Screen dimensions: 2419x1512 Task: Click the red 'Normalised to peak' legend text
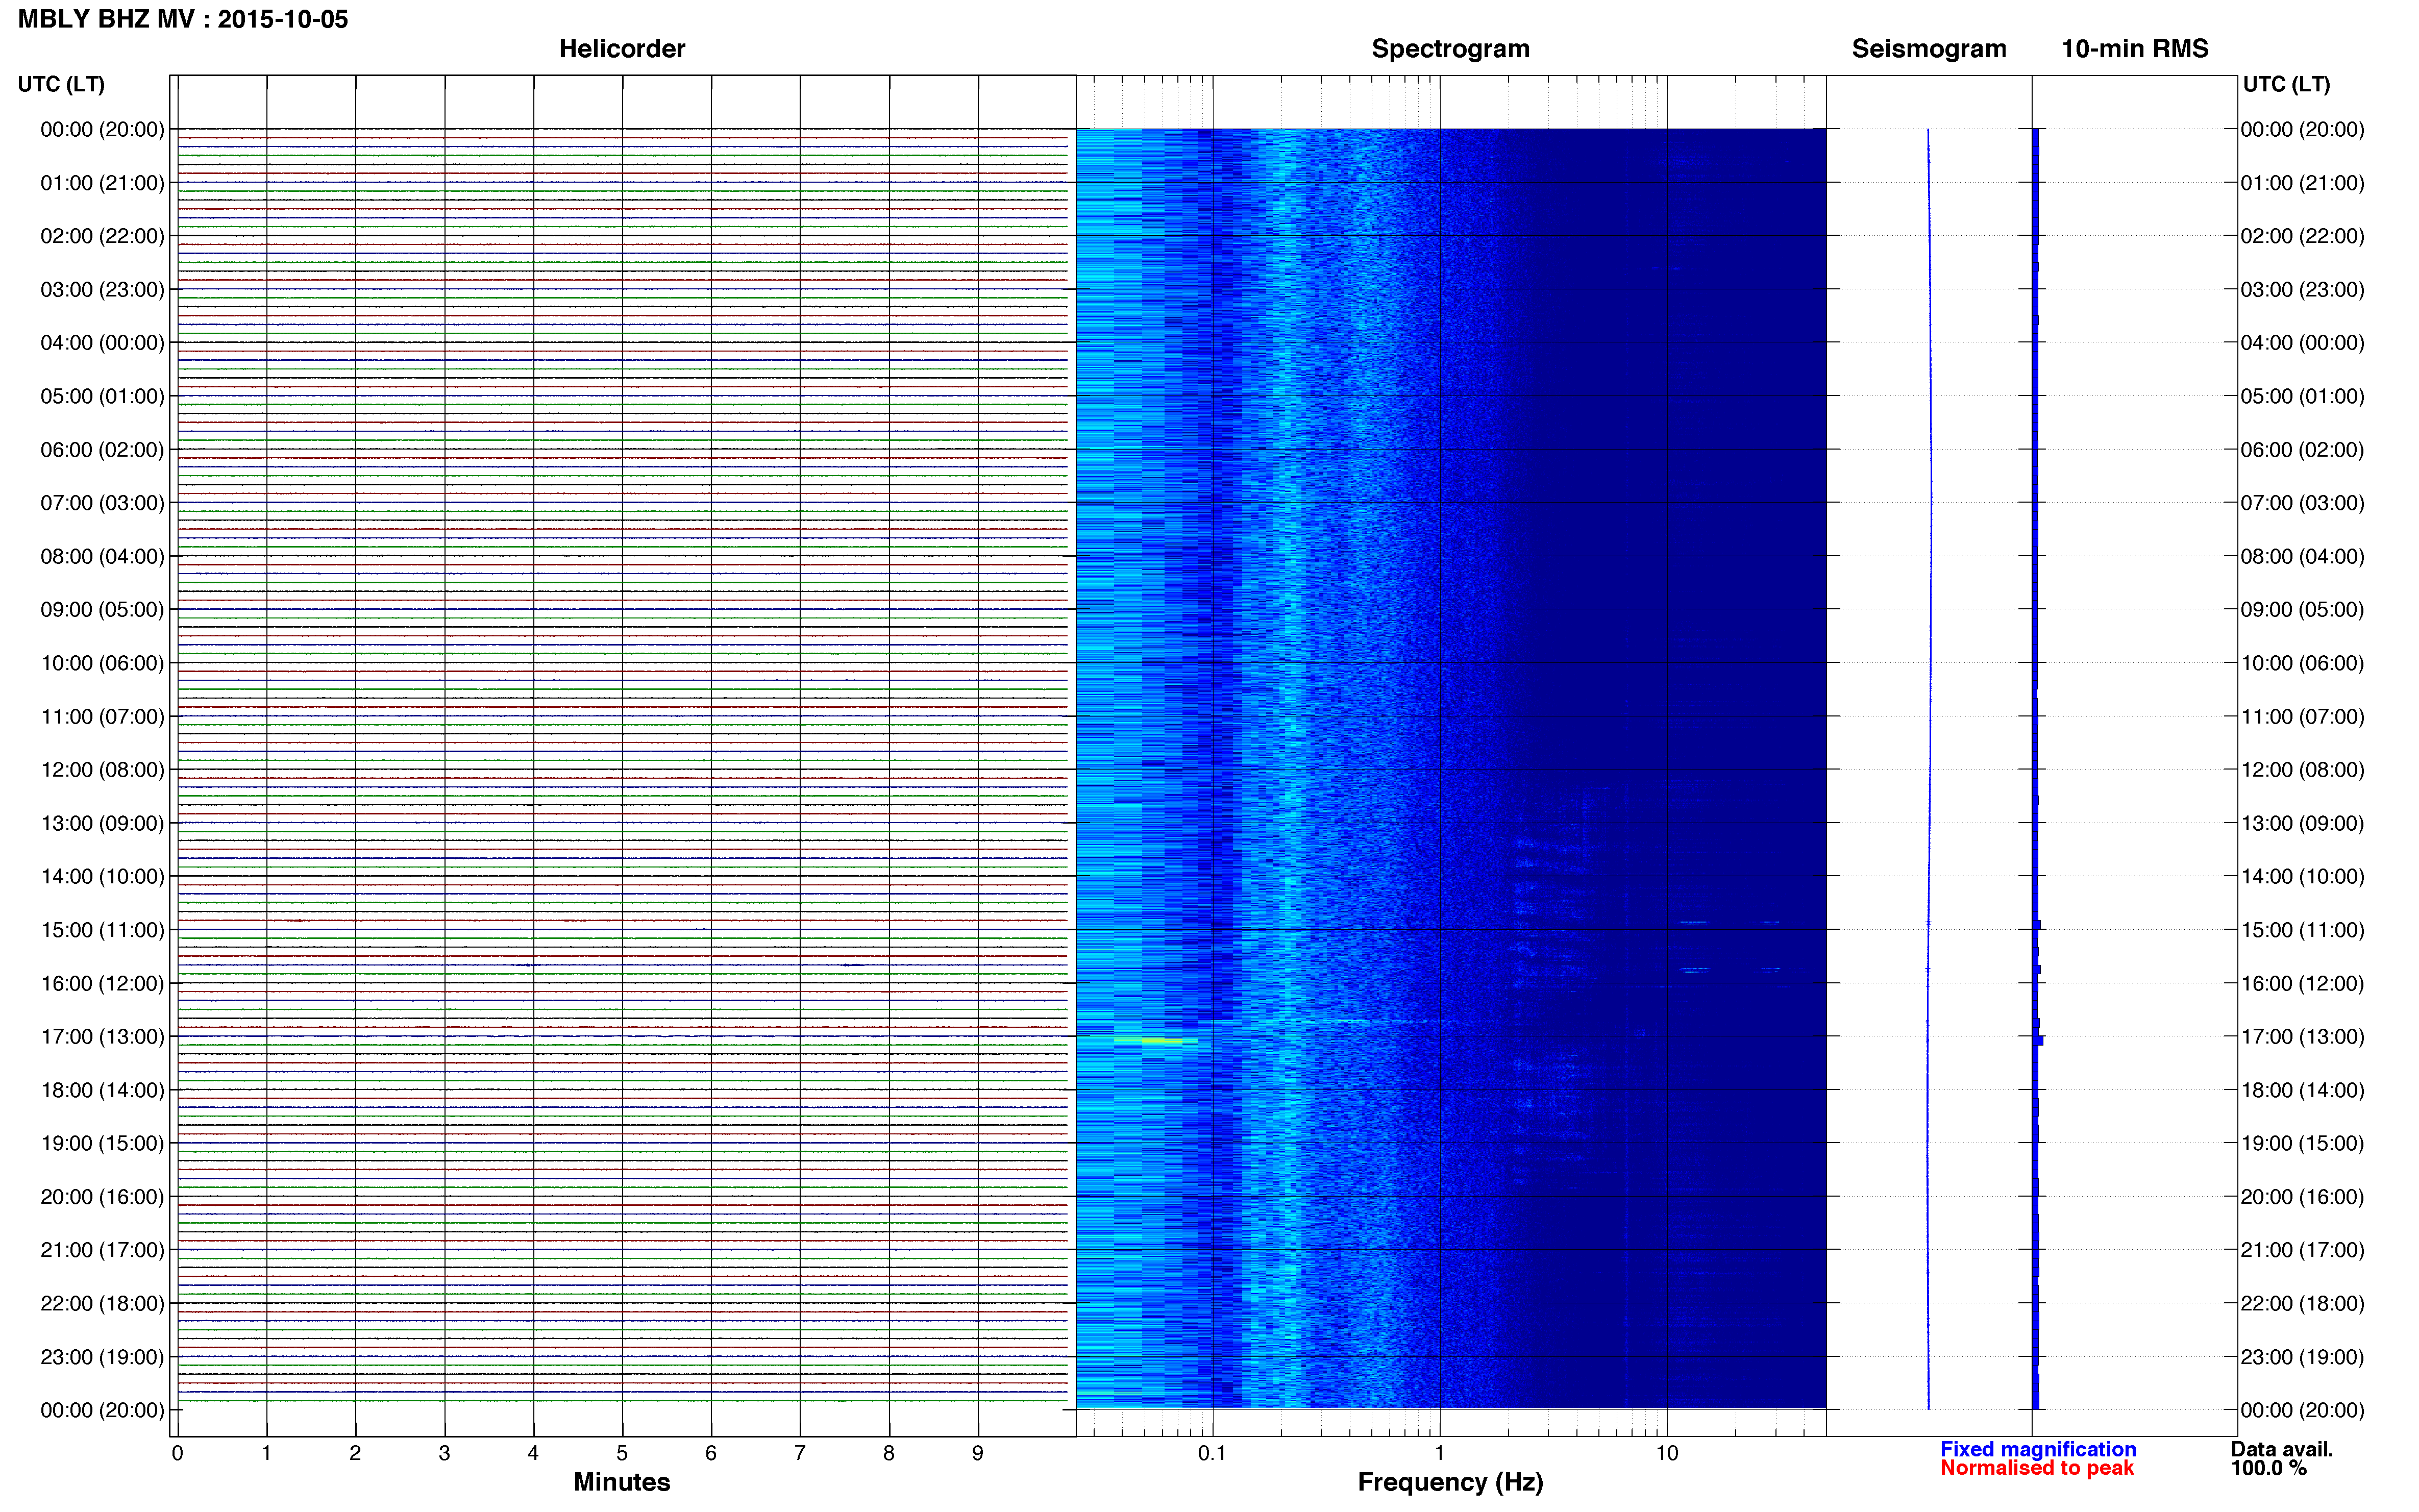click(x=2037, y=1468)
